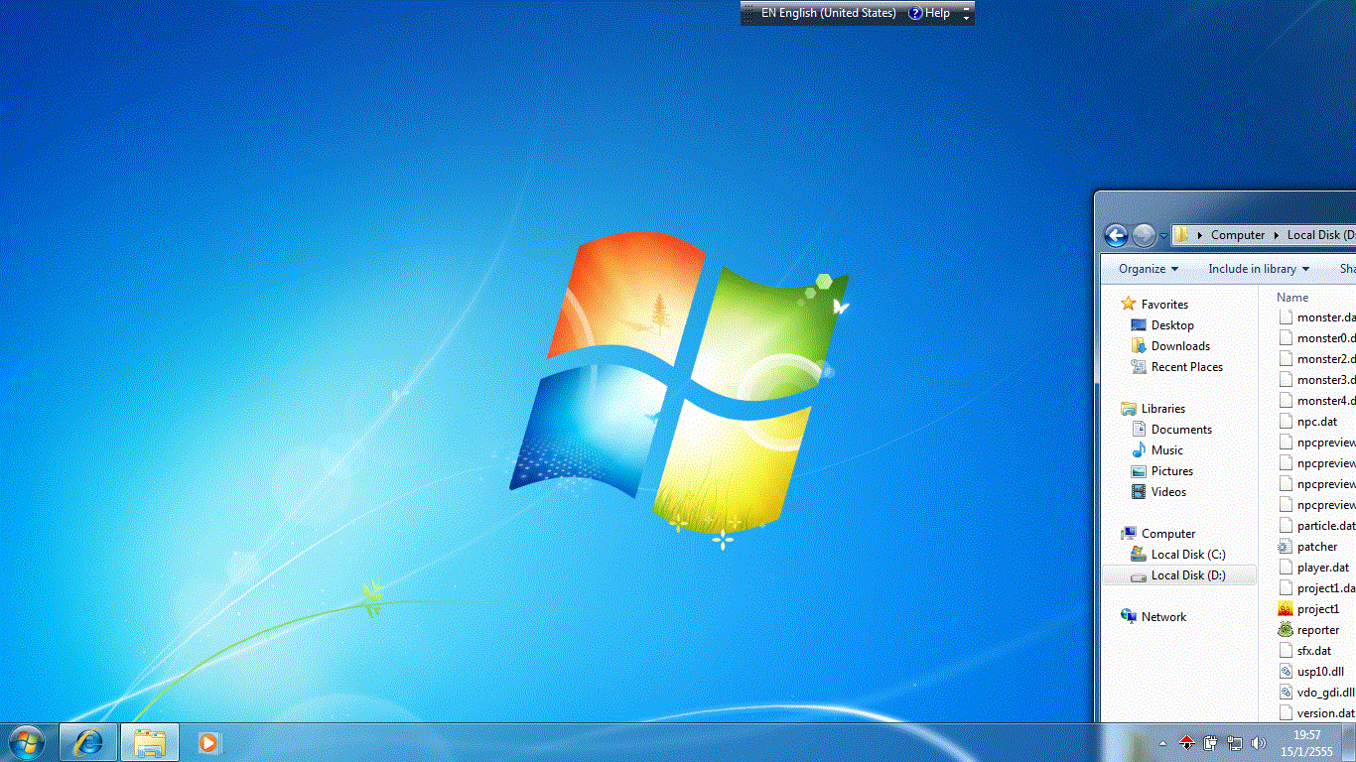Click the project1 flame application icon
The image size is (1356, 762).
(1286, 609)
